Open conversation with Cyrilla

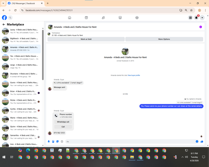[x=21, y=111]
